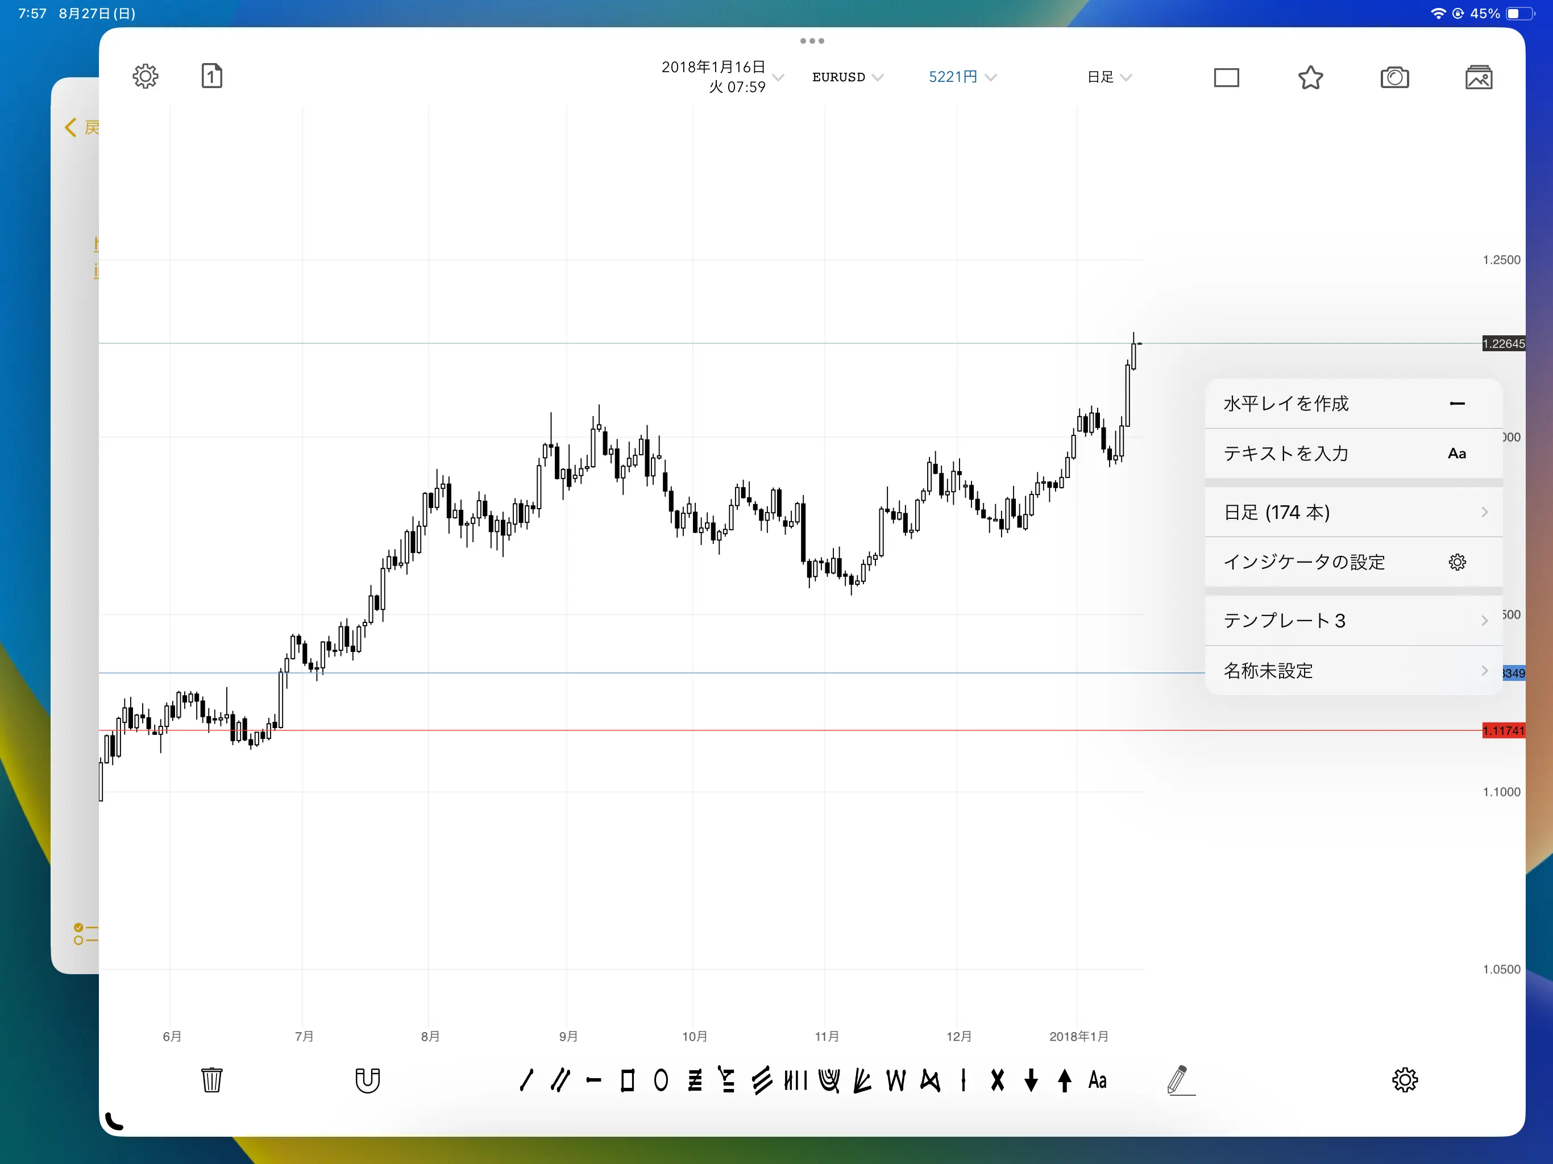
Task: Delete drawings with the trash can icon
Action: click(x=211, y=1080)
